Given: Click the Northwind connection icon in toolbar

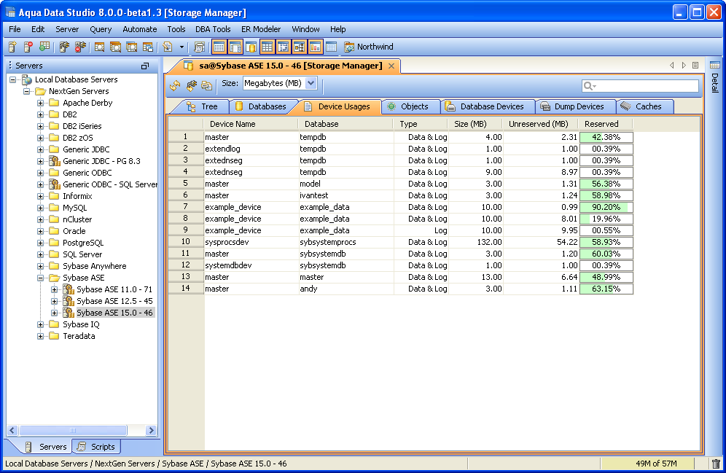Looking at the screenshot, I should (349, 47).
